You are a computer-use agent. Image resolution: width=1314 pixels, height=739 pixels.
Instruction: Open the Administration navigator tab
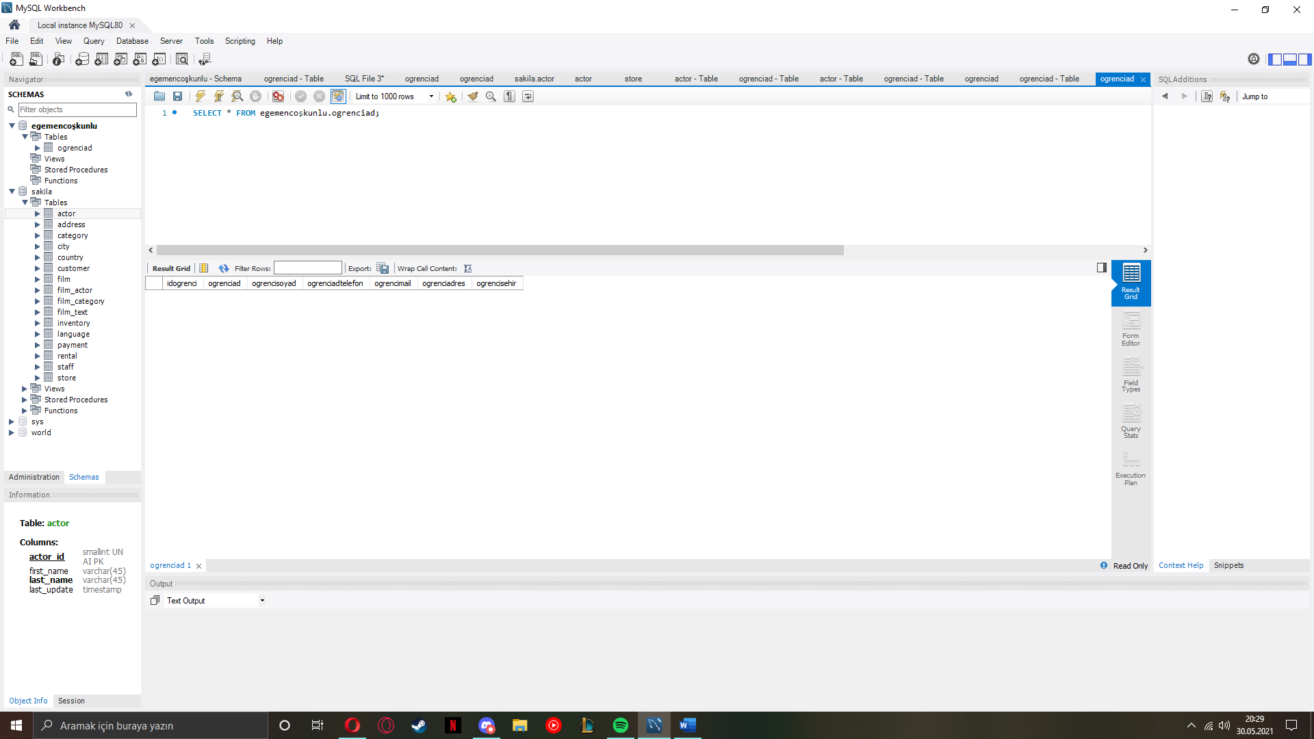tap(34, 477)
